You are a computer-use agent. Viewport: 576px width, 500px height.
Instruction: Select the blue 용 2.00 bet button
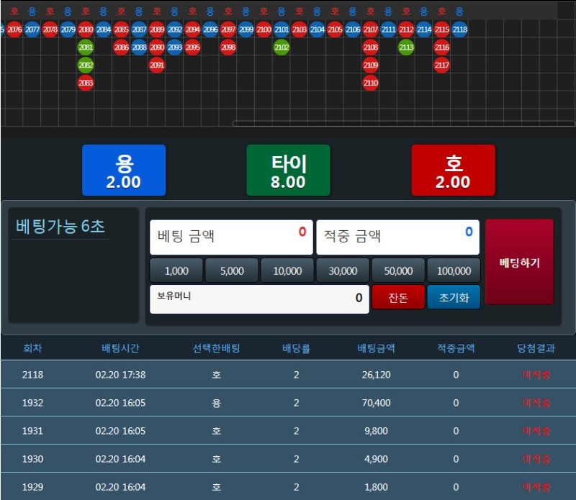pos(124,170)
